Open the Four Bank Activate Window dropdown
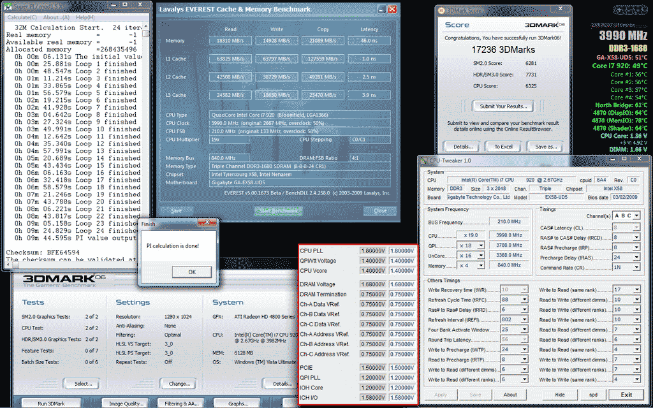This screenshot has width=653, height=408. pos(514,330)
